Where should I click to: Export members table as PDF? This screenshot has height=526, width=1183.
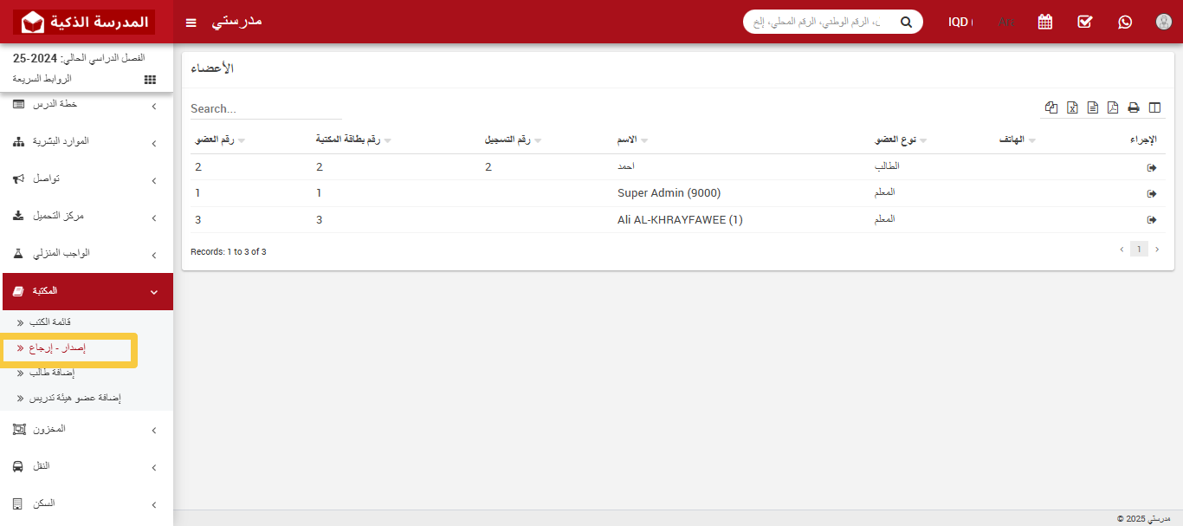pyautogui.click(x=1113, y=107)
